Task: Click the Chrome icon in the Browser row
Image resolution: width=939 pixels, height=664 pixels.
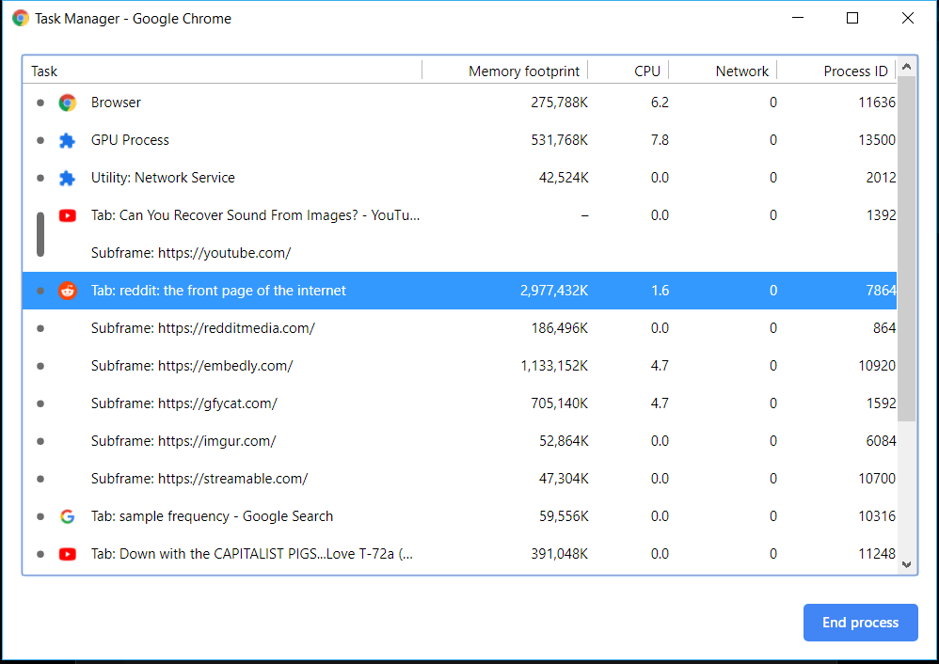Action: point(67,103)
